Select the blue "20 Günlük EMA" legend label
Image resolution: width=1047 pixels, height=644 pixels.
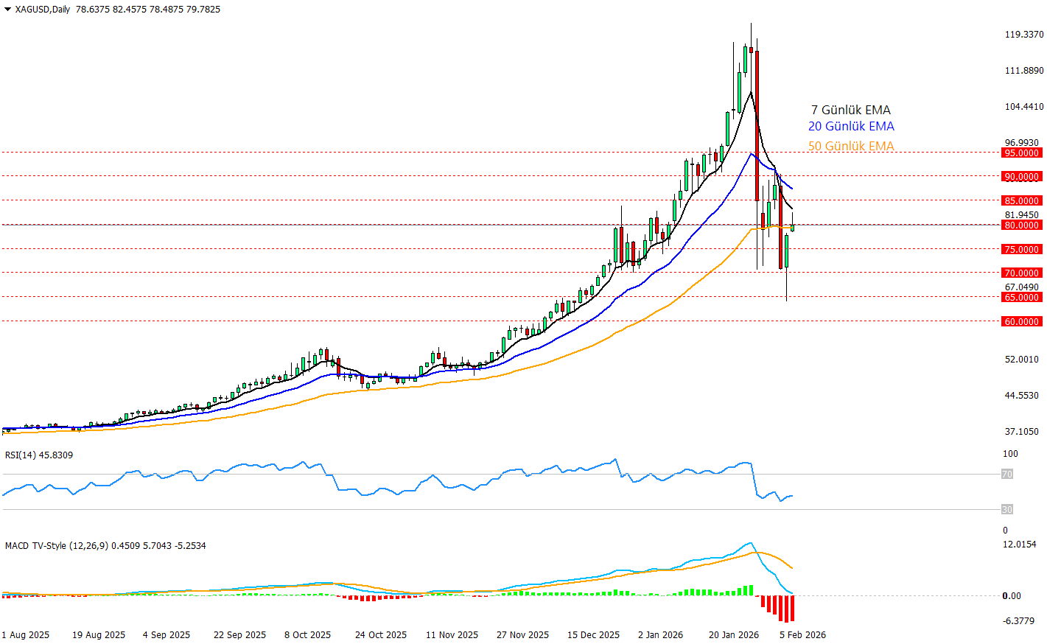pyautogui.click(x=851, y=127)
